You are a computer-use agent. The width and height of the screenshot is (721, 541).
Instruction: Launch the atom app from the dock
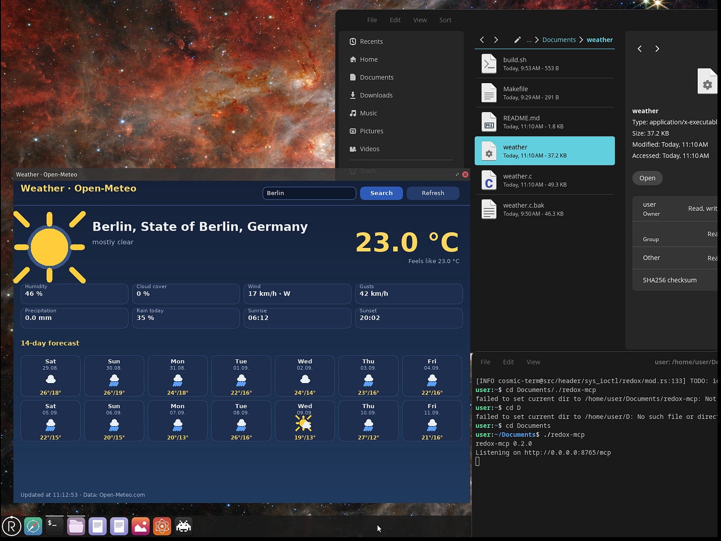[x=162, y=526]
